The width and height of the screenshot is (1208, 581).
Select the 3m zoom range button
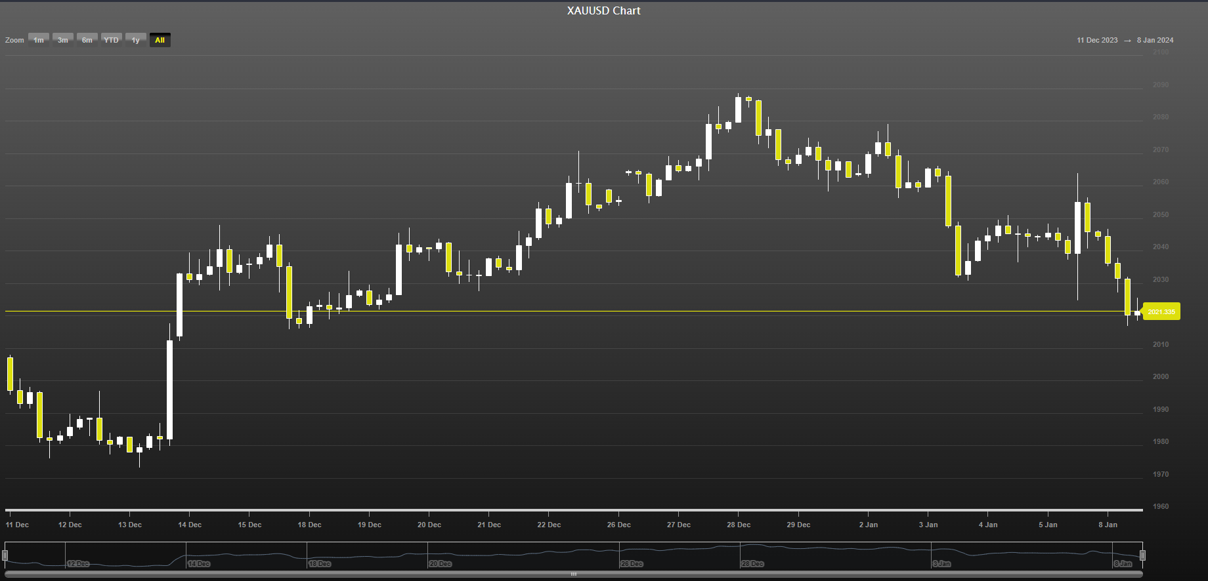[x=63, y=40]
